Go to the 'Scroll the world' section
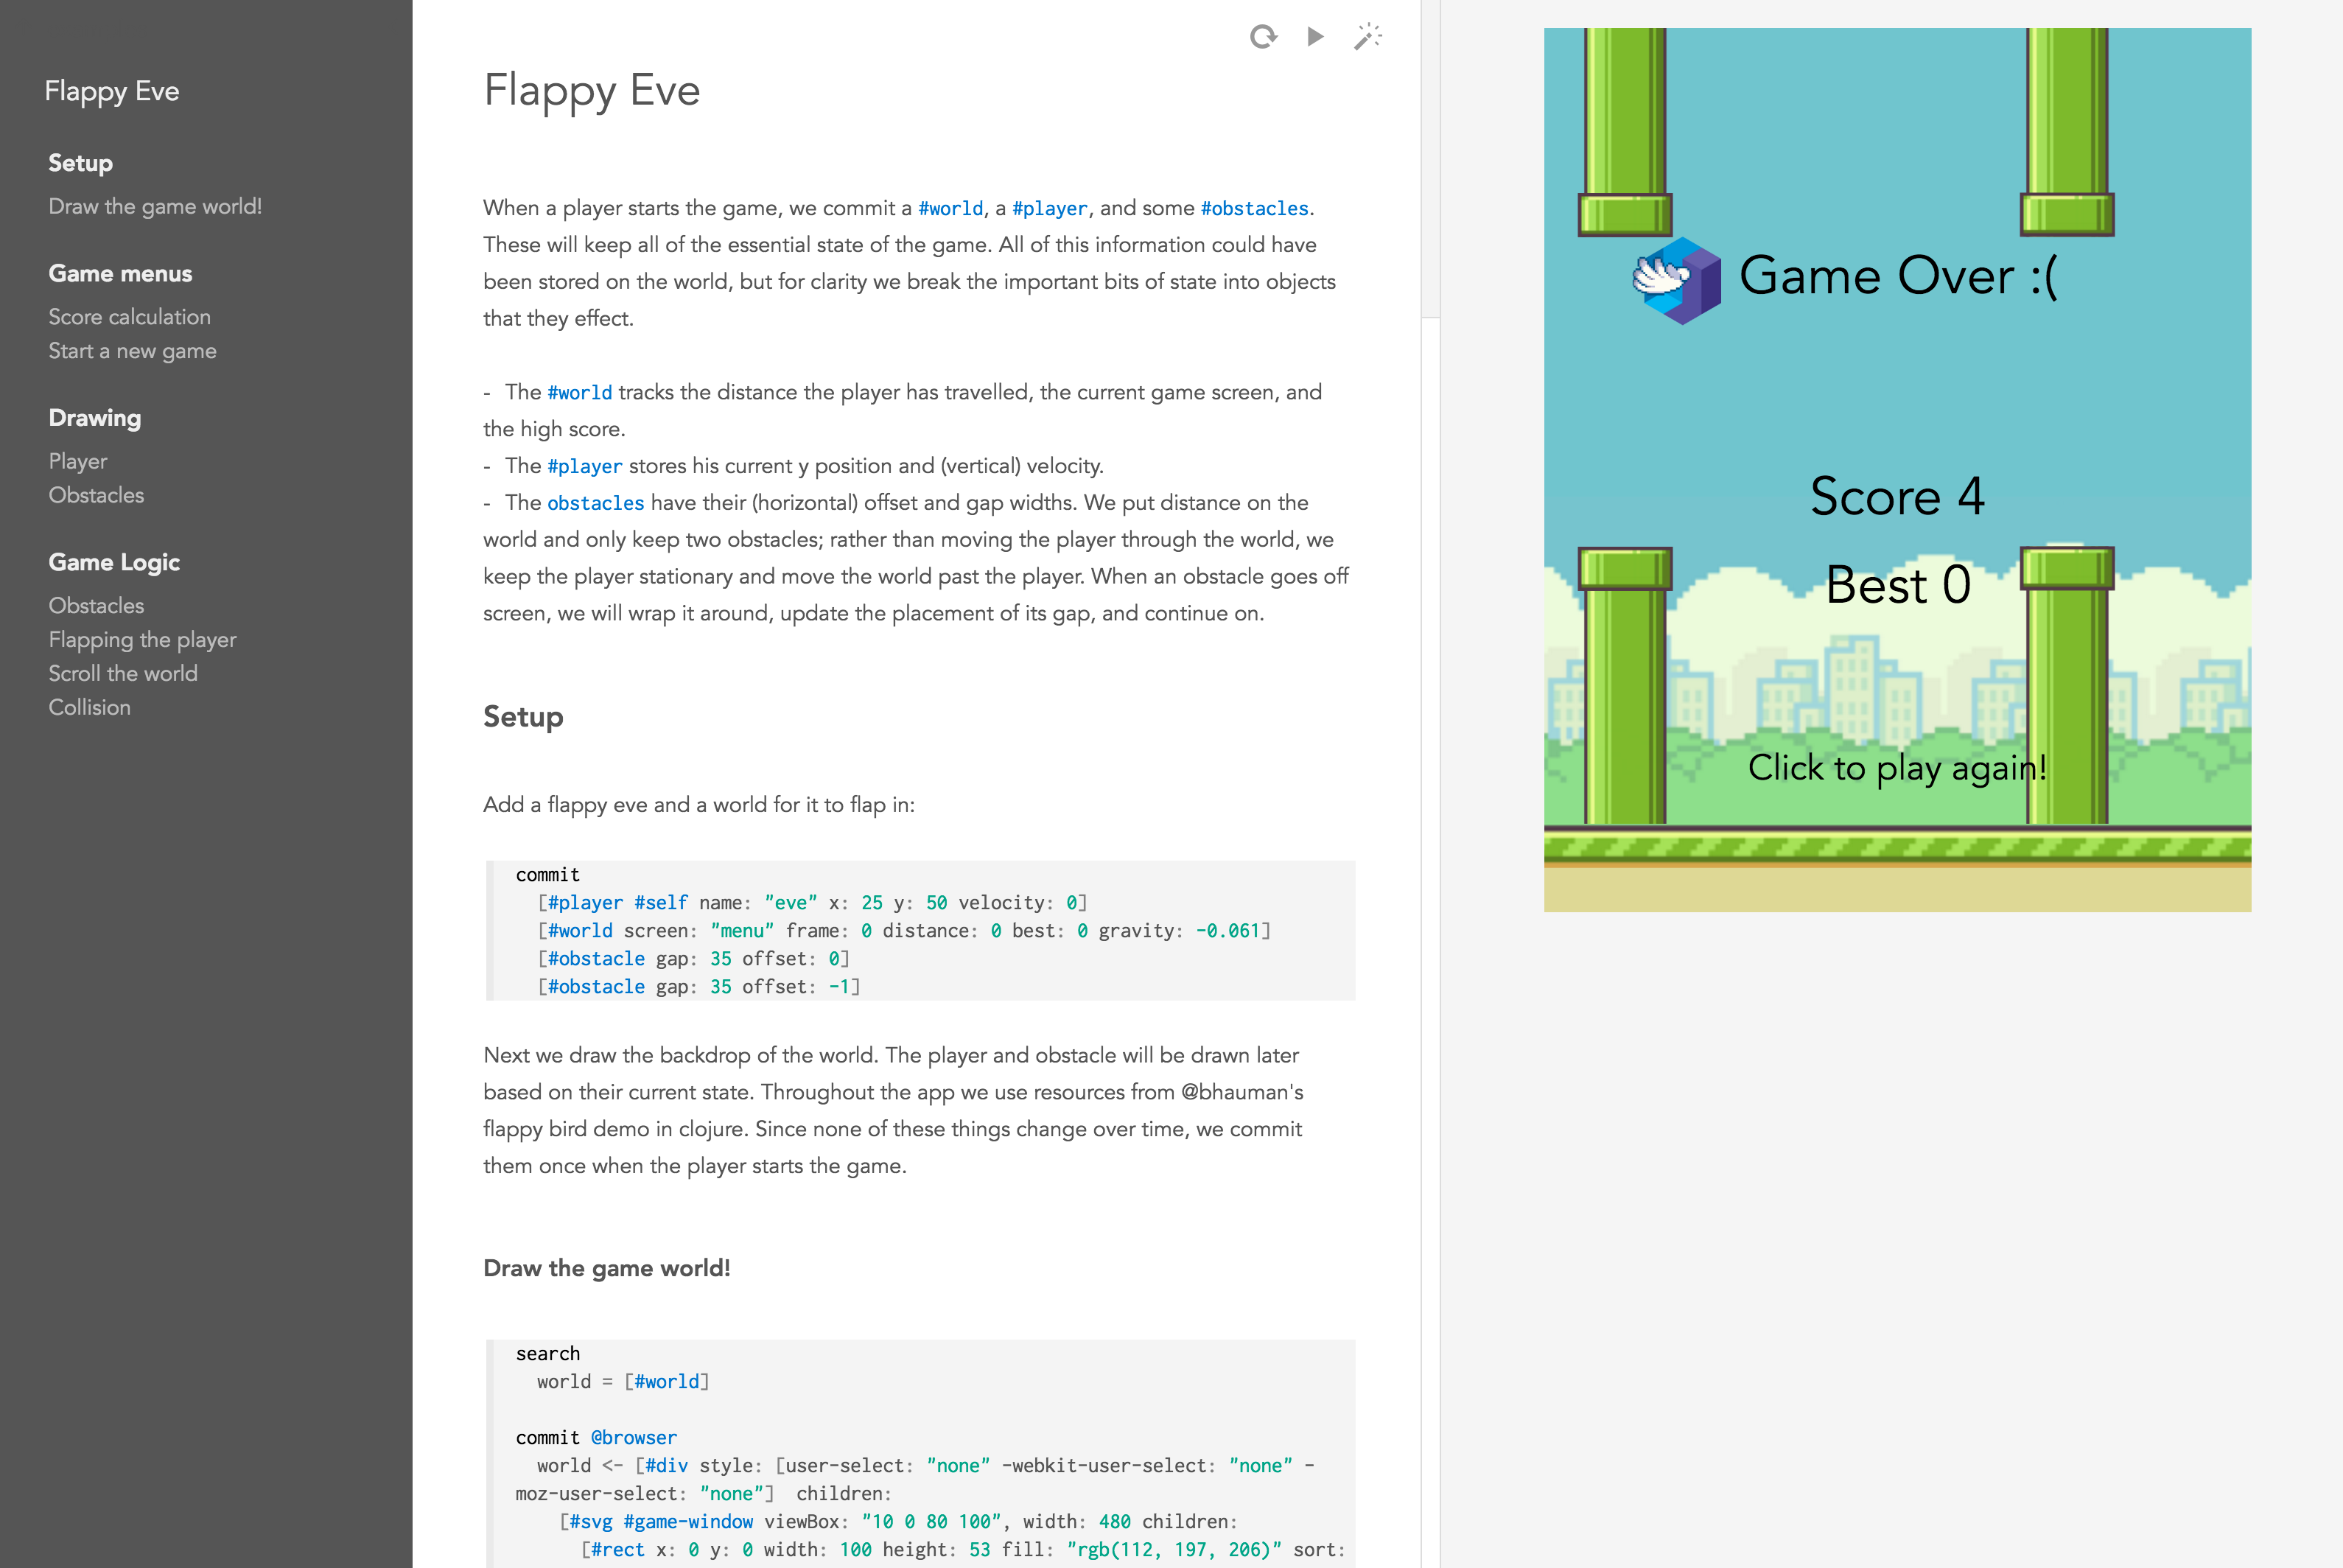 122,673
